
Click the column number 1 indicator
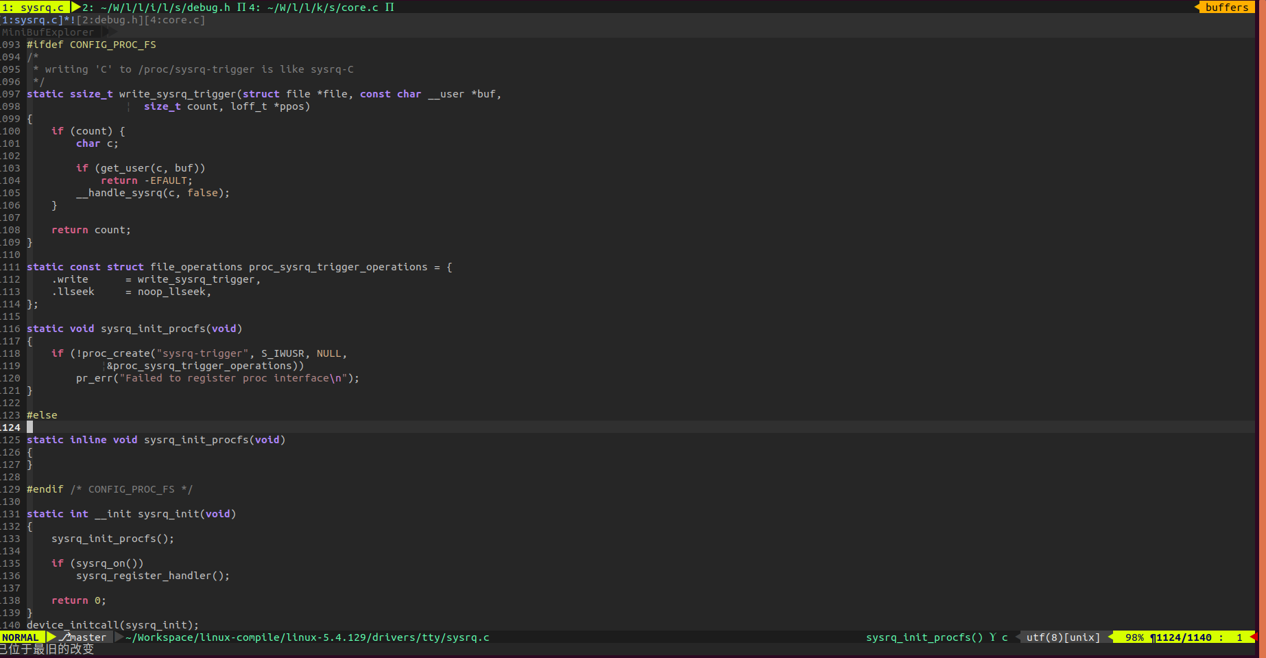point(1239,637)
